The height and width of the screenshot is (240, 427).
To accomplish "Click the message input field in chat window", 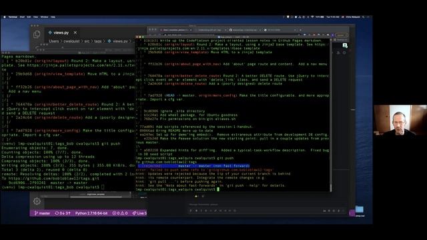I will coord(267,205).
